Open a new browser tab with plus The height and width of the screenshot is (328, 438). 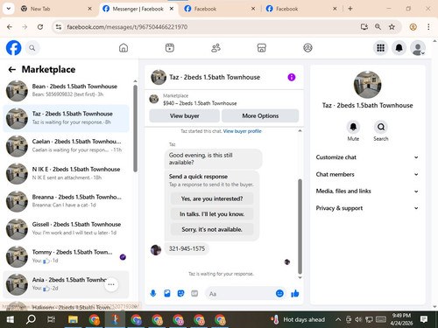[x=350, y=9]
